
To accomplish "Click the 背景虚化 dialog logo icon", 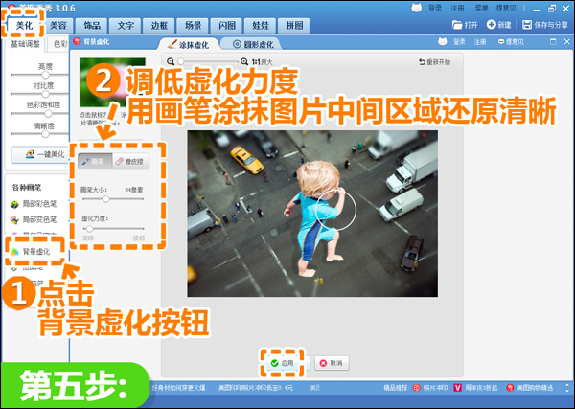I will point(77,41).
